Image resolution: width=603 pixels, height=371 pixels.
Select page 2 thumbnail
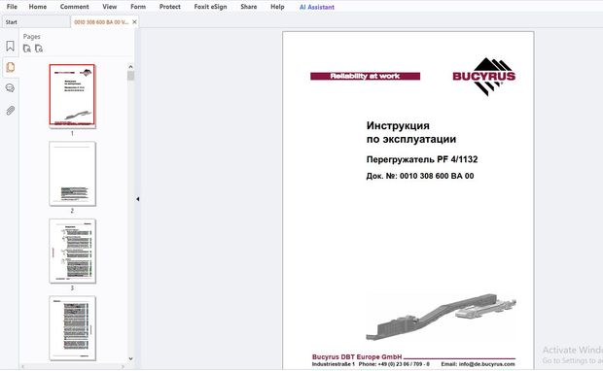[72, 174]
